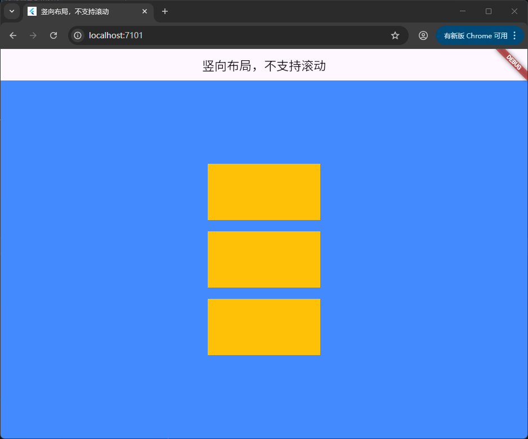This screenshot has width=528, height=439.
Task: Go back to the previous page
Action: click(x=13, y=35)
